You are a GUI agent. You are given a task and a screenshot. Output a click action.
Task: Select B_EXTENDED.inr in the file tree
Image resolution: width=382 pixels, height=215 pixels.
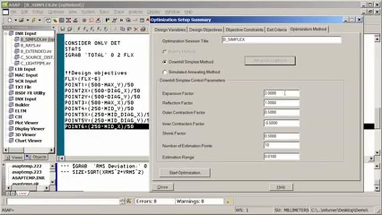(36, 51)
